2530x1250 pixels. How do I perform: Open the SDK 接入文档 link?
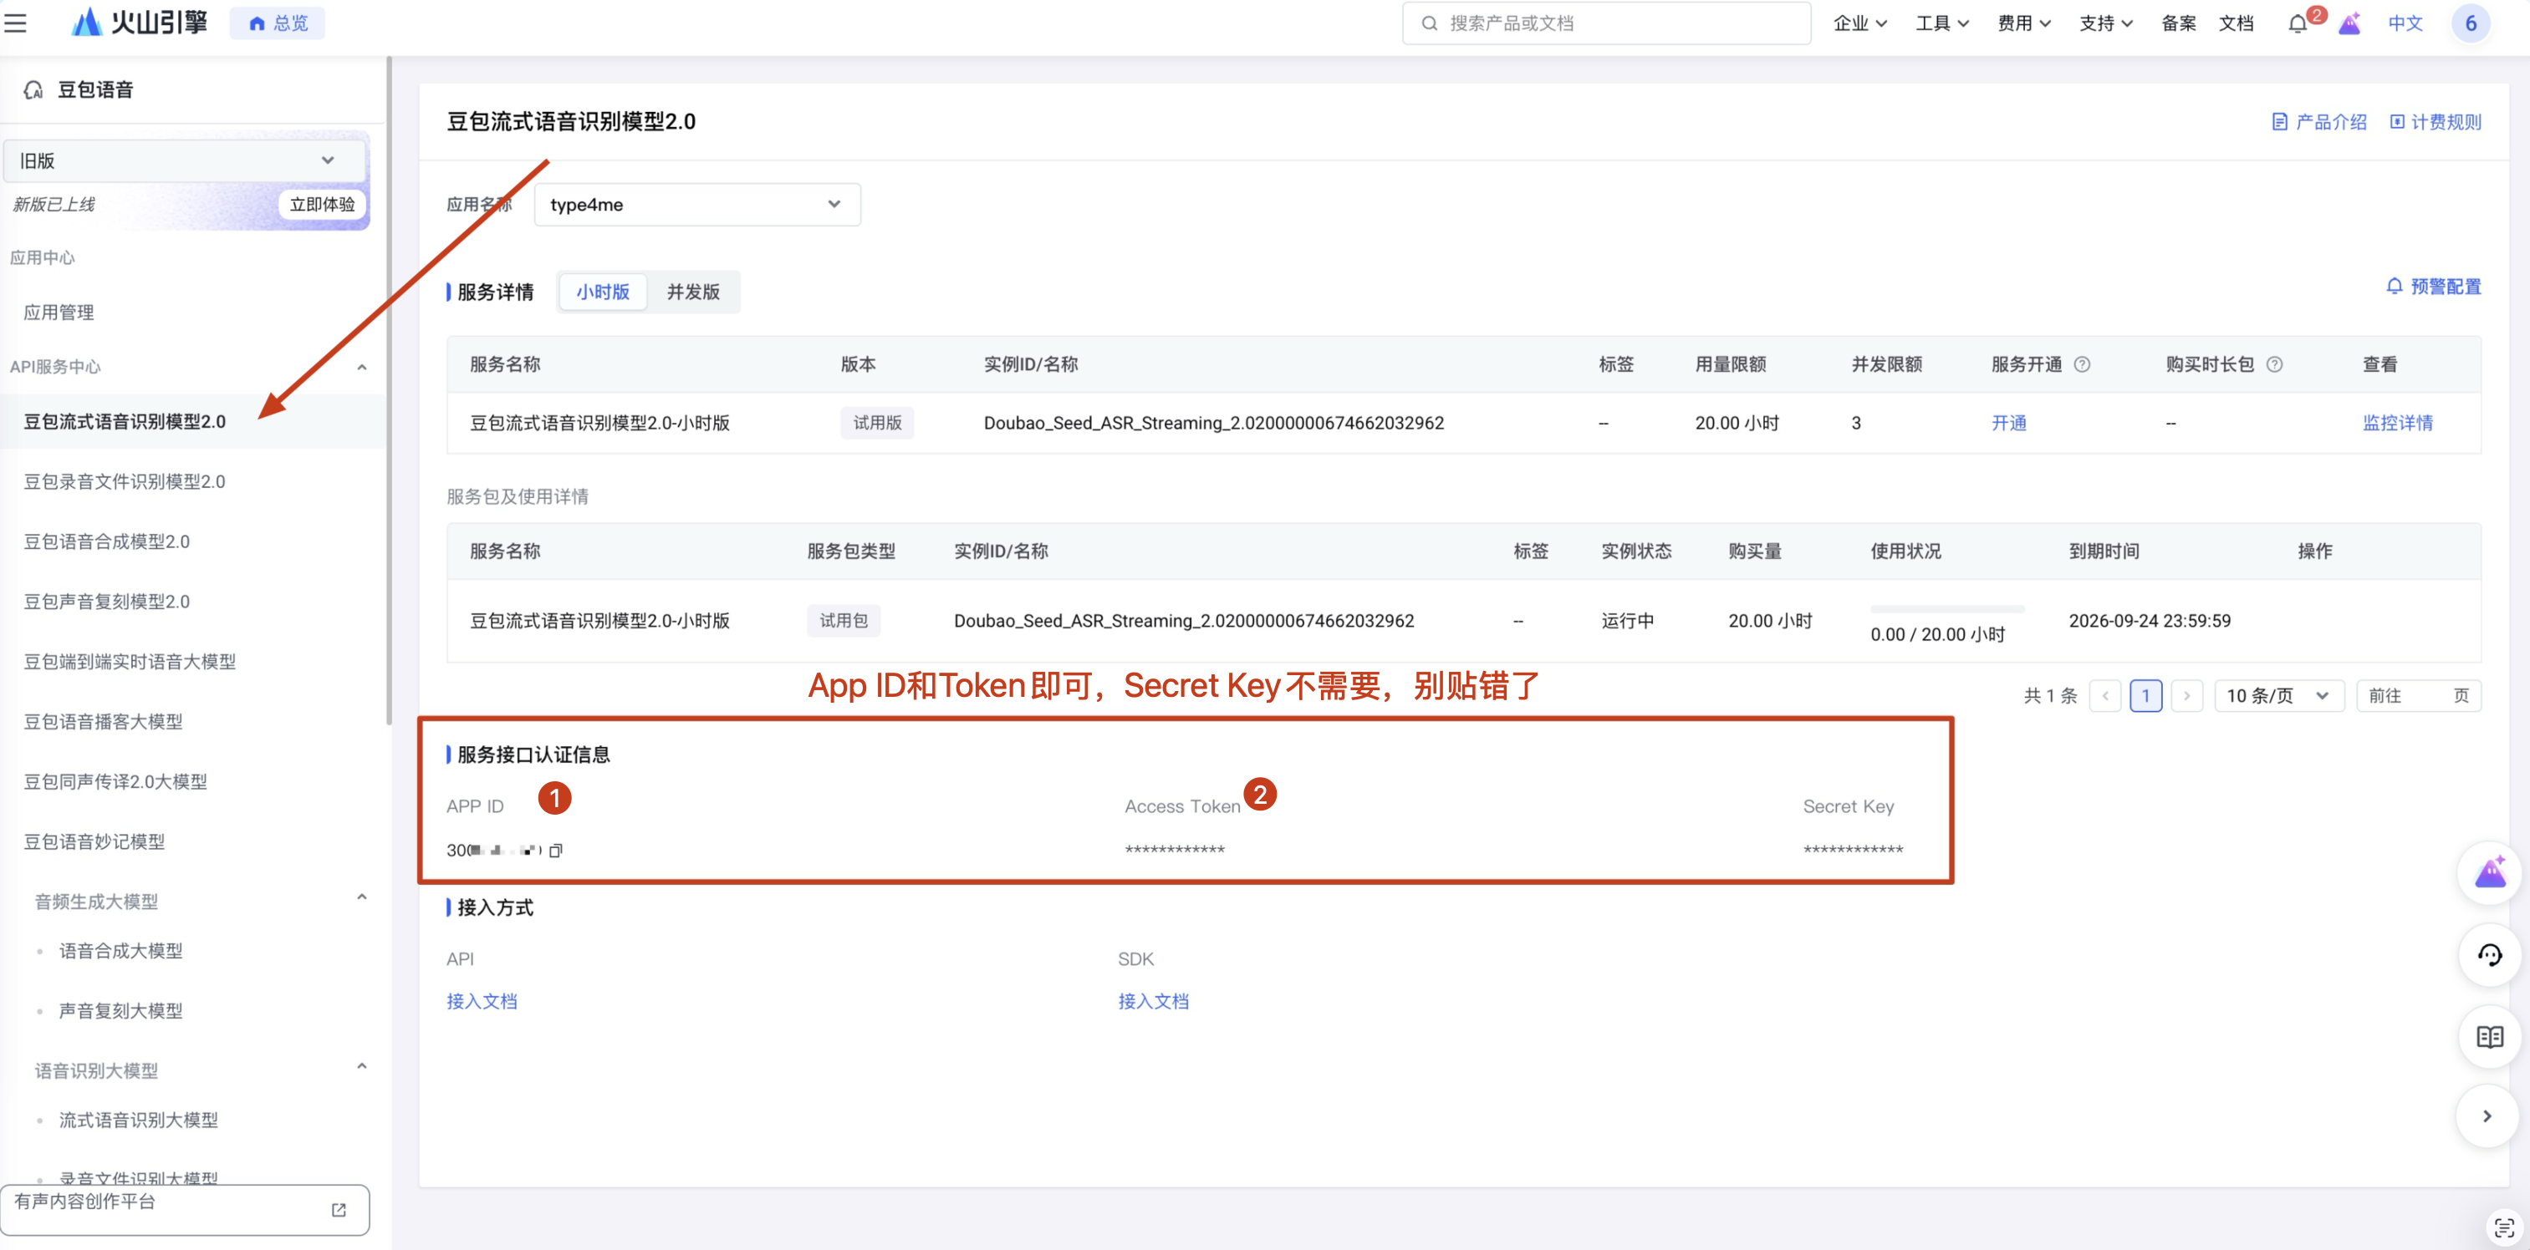point(1153,1001)
